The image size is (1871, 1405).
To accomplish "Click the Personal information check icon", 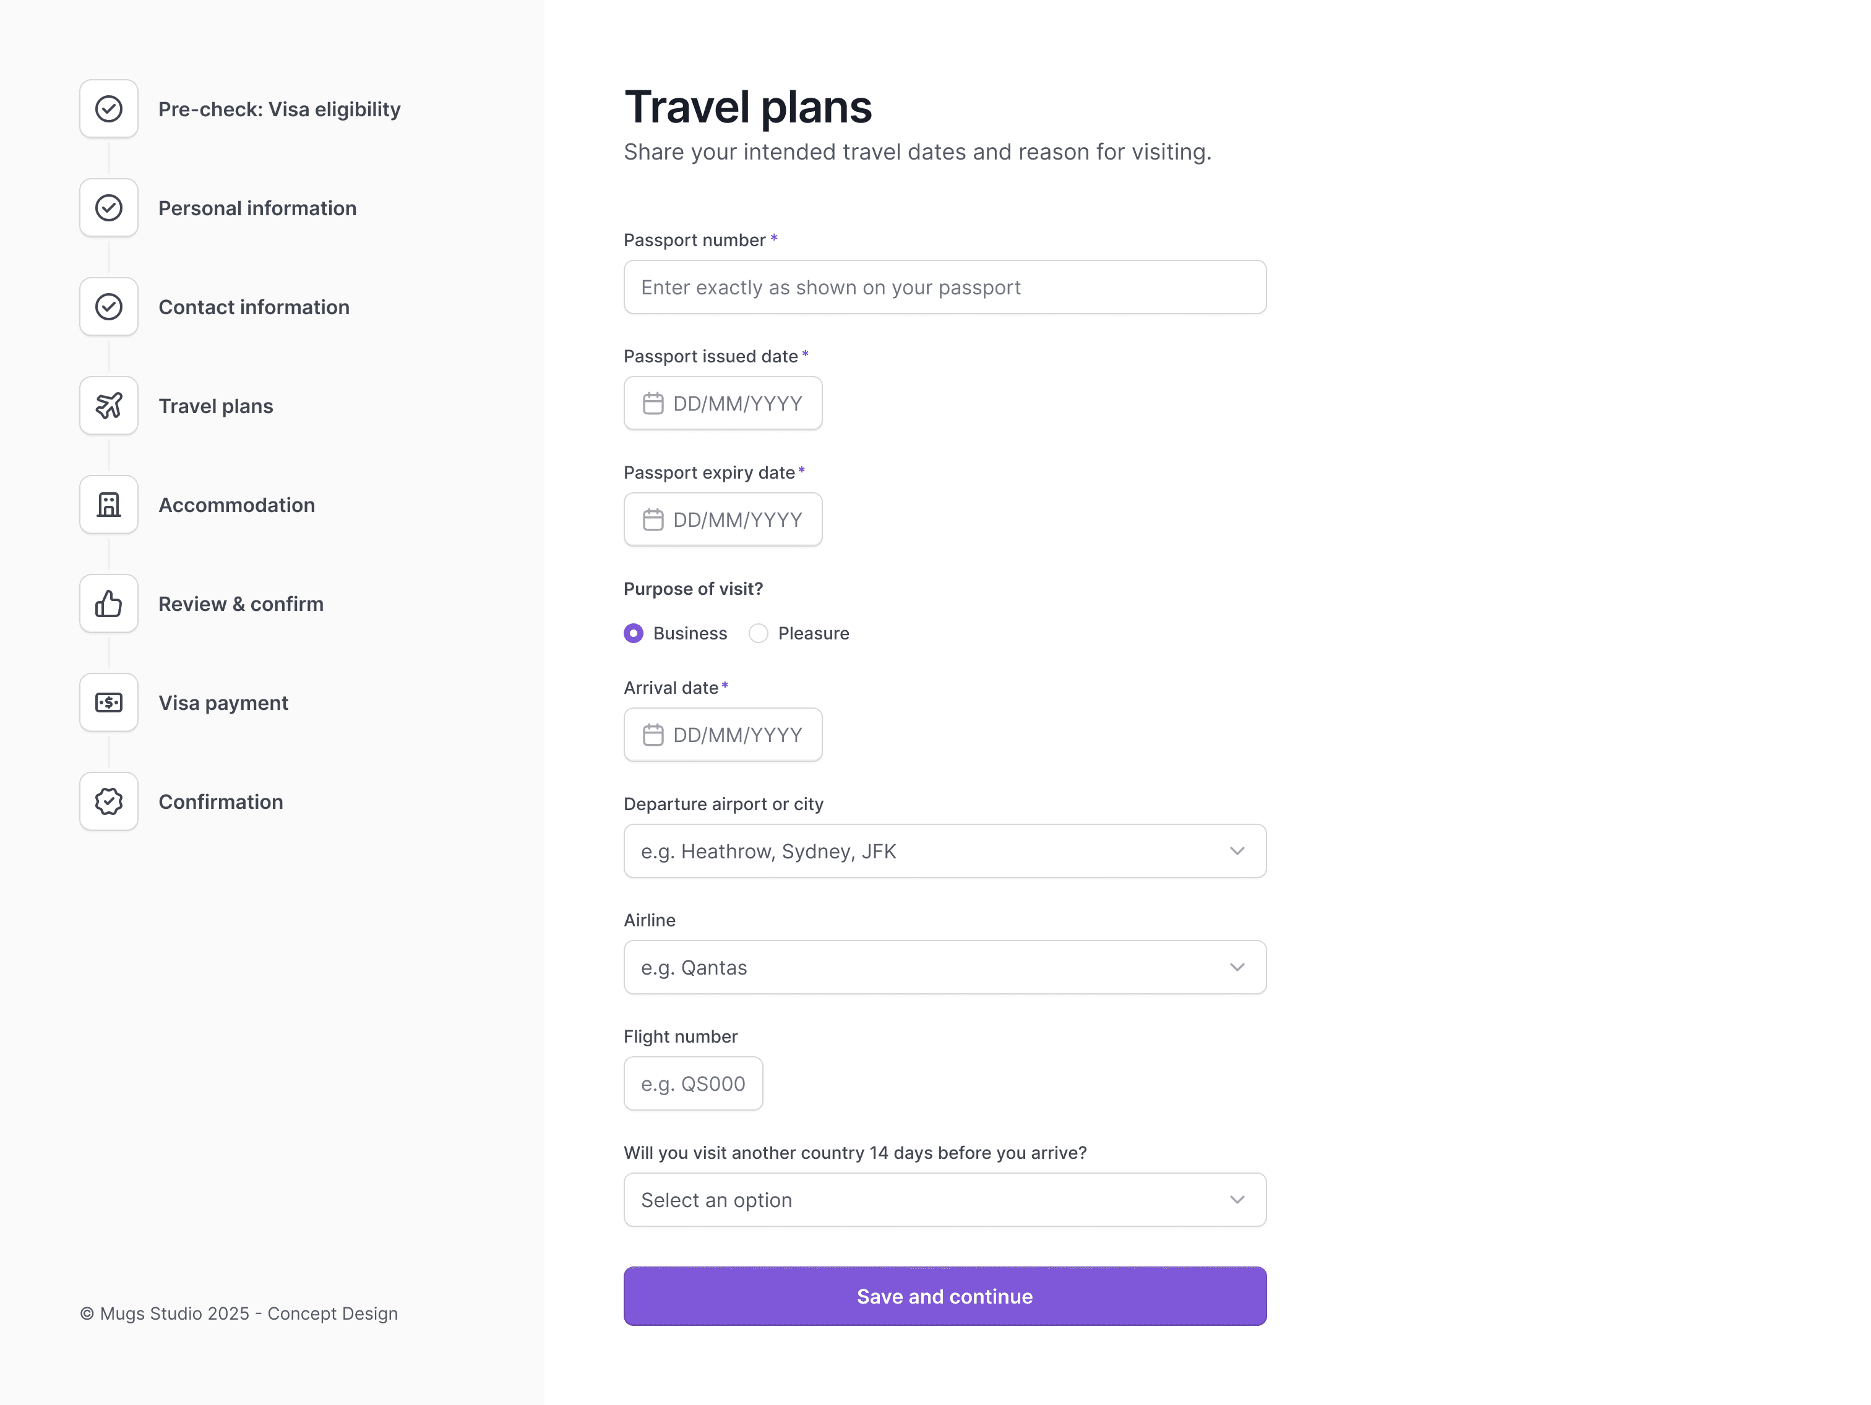I will [x=108, y=207].
